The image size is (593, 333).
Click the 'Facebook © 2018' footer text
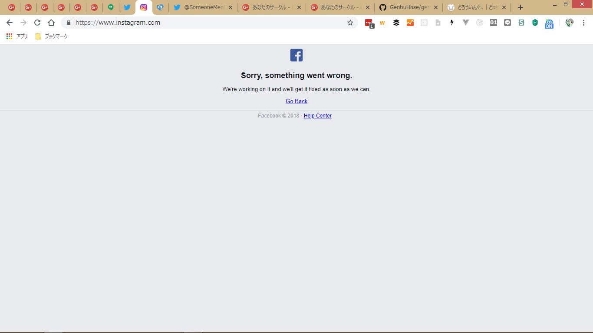279,116
